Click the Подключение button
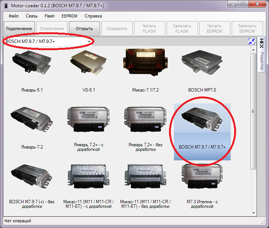This screenshot has width=269, height=228. 19,28
